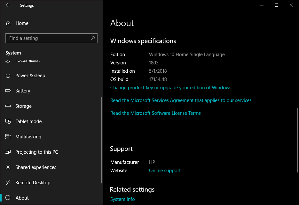
Task: Click the Projecting to this PC icon
Action: [8, 152]
